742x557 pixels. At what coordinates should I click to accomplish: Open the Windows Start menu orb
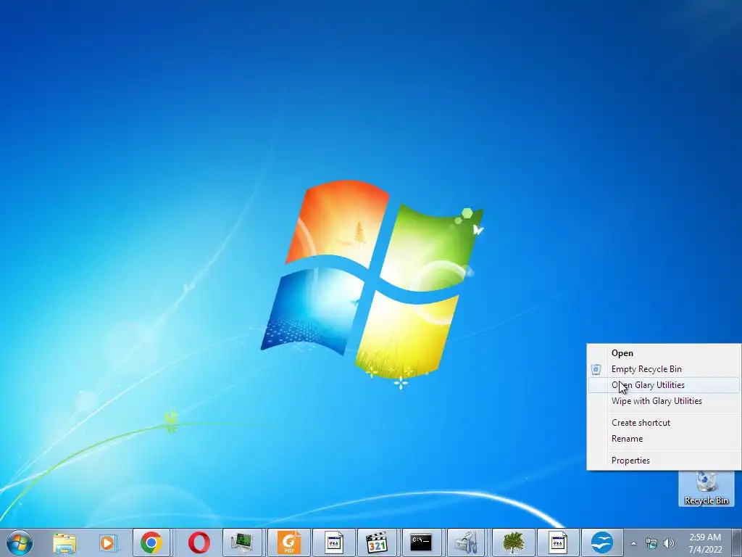coord(20,542)
